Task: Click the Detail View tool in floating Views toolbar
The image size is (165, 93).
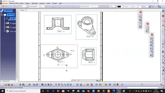Action: pyautogui.click(x=151, y=45)
